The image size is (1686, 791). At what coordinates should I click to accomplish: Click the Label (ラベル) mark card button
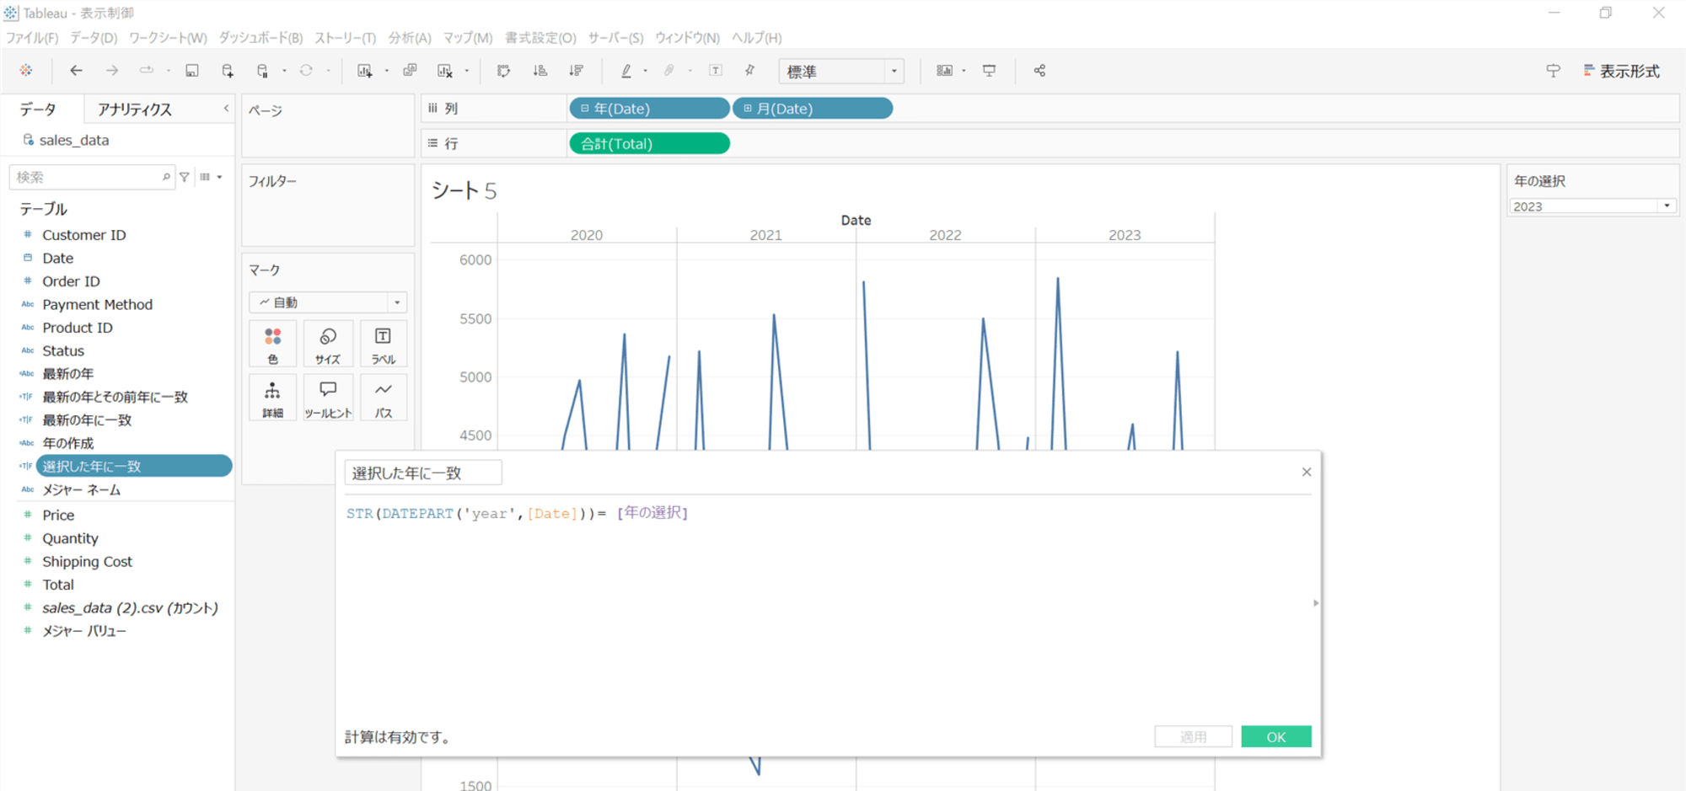tap(384, 344)
